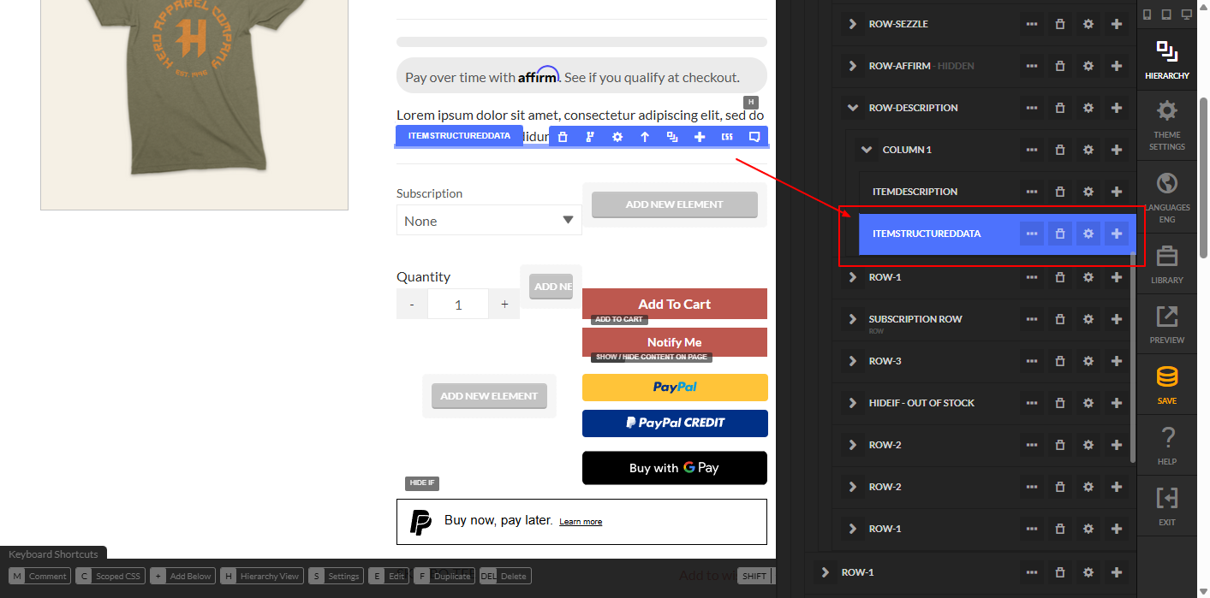Expand the ROW-AFFIRM tree node
The width and height of the screenshot is (1210, 598).
[x=852, y=66]
